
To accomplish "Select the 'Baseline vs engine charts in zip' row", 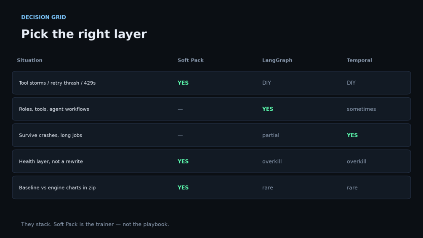I will 211,187.
